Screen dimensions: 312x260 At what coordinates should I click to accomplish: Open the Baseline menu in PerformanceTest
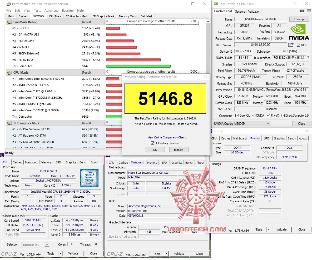point(68,11)
